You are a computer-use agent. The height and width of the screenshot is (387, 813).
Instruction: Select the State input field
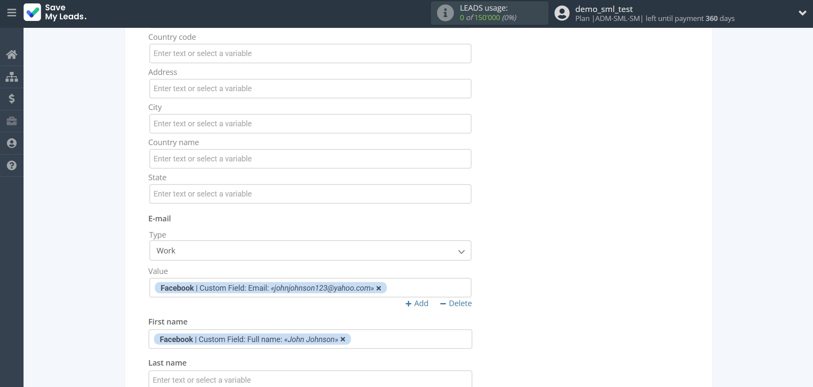[x=310, y=194]
